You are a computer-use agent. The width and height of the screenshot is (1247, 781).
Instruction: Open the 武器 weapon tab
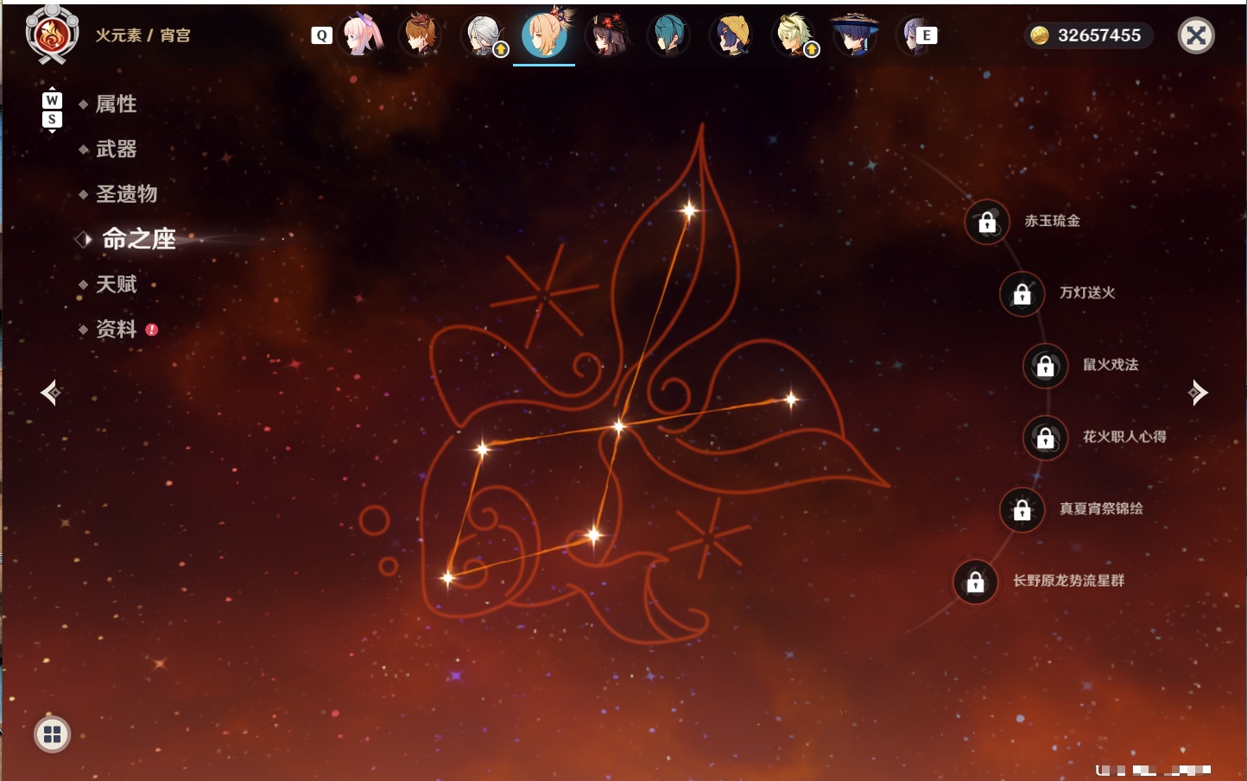tap(116, 149)
